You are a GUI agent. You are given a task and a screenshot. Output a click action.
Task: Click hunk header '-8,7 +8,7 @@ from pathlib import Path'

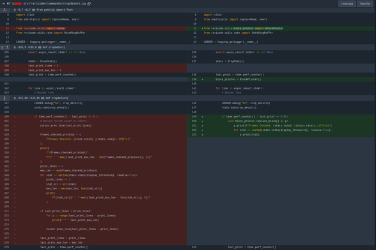point(43,10)
